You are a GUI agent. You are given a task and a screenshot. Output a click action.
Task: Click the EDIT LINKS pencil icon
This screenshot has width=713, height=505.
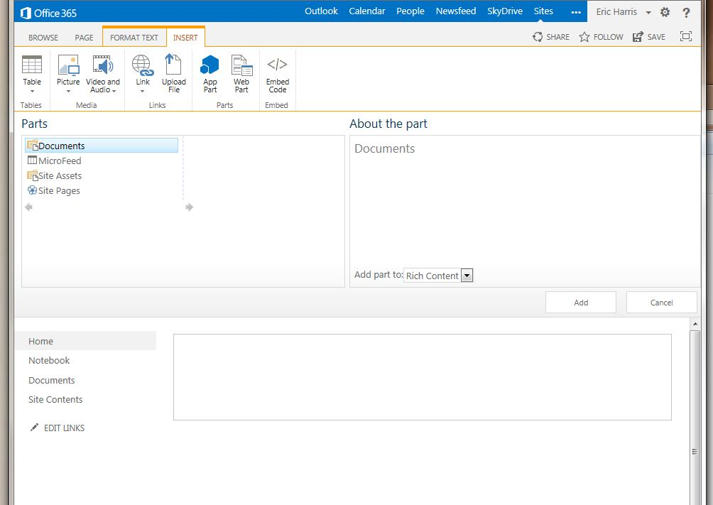coord(34,427)
